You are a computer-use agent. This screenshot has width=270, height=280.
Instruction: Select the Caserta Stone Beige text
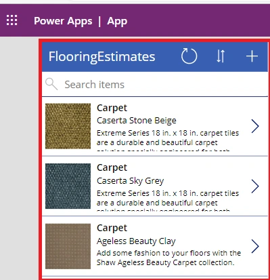point(137,121)
